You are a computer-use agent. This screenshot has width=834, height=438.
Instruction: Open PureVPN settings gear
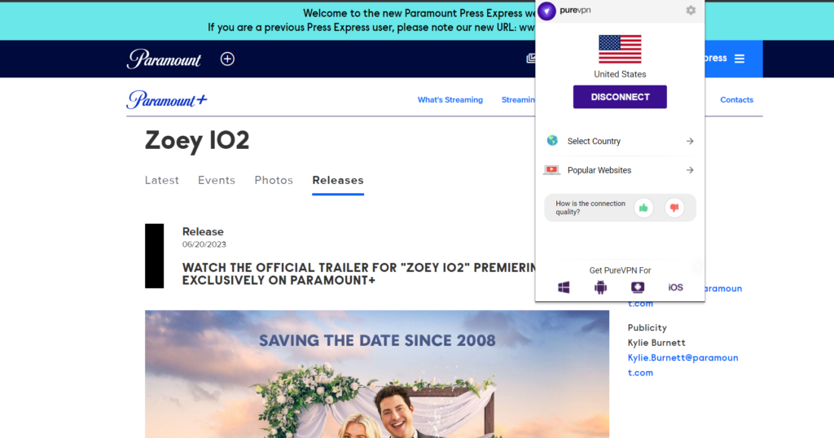[x=691, y=11]
